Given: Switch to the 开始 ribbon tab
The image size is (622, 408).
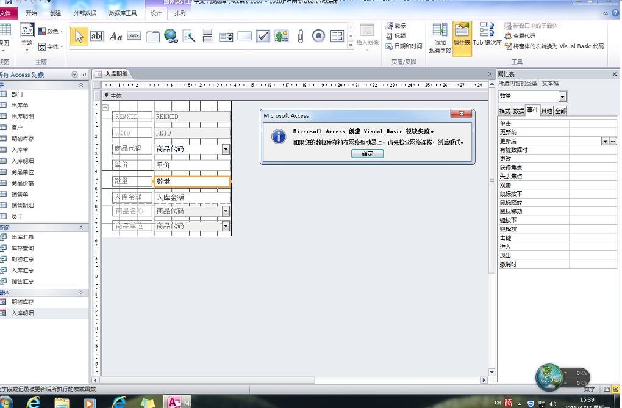Looking at the screenshot, I should pyautogui.click(x=31, y=13).
